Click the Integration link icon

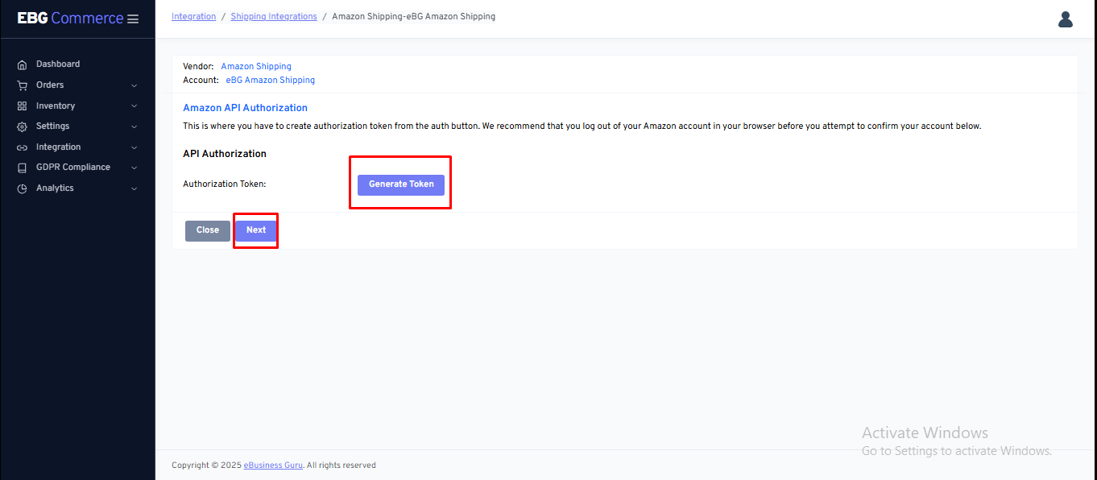point(22,147)
